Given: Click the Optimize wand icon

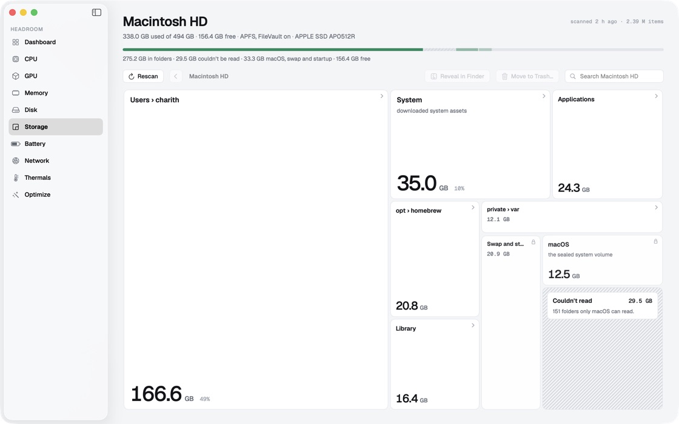Looking at the screenshot, I should [16, 194].
